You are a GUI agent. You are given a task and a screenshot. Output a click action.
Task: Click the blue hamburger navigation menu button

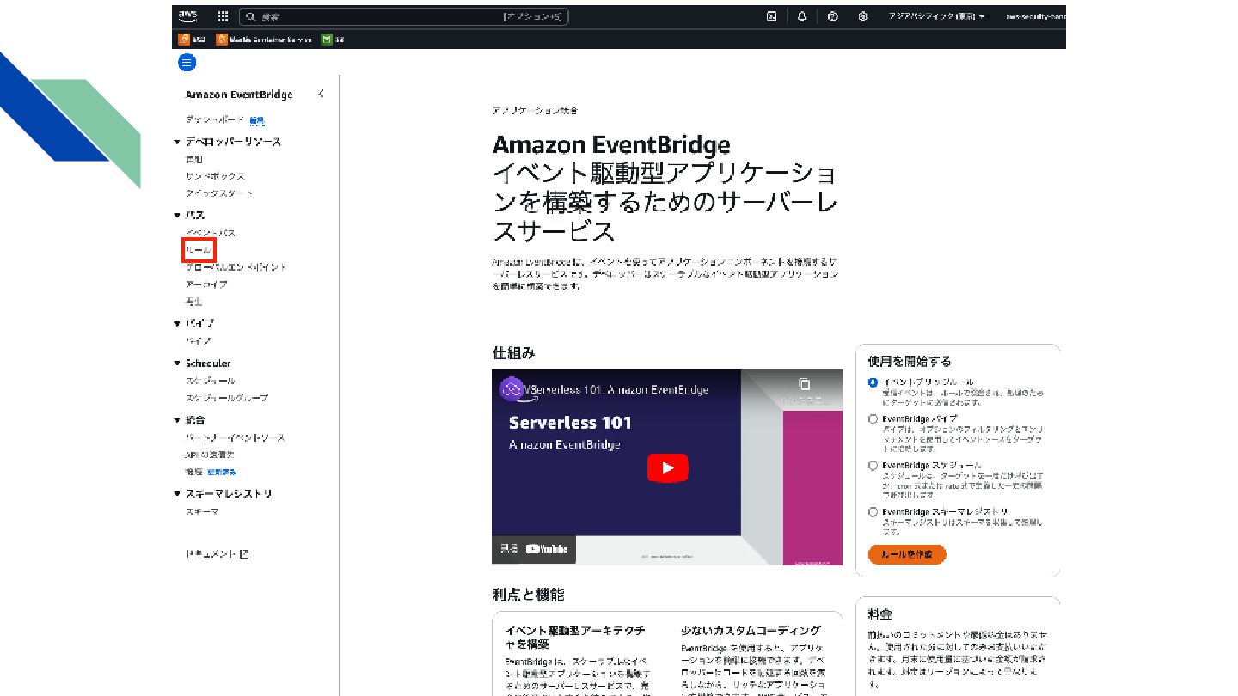coord(187,62)
